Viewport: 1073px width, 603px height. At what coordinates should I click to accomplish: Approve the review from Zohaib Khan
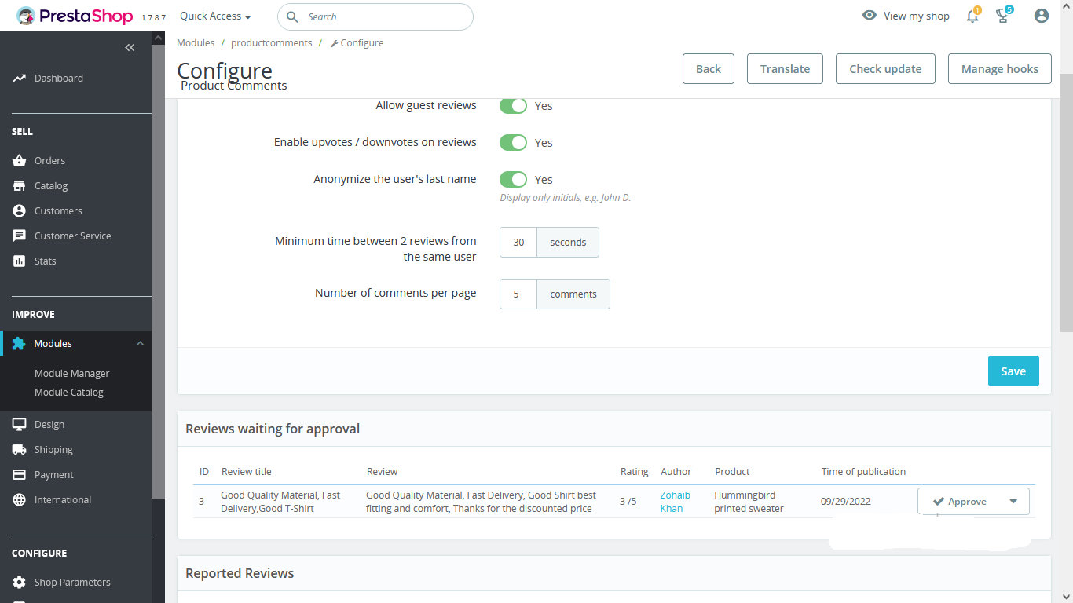coord(958,502)
